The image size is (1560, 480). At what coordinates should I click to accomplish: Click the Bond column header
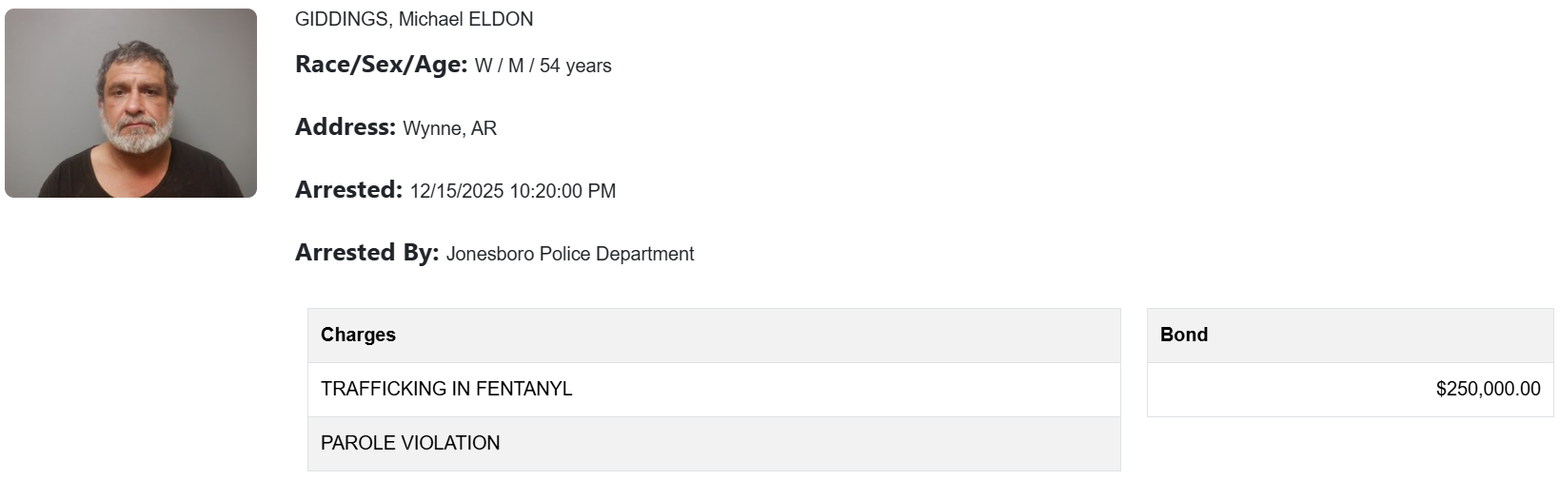[x=1184, y=335]
